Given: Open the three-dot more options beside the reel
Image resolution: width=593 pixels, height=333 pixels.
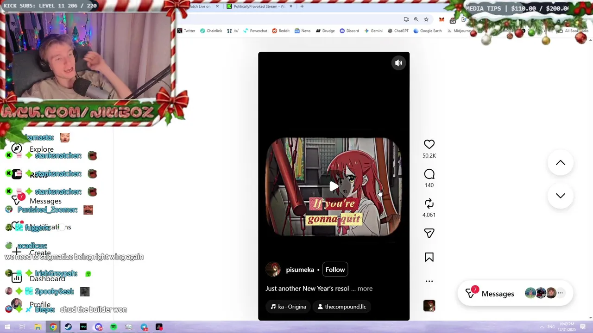Looking at the screenshot, I should 429,281.
